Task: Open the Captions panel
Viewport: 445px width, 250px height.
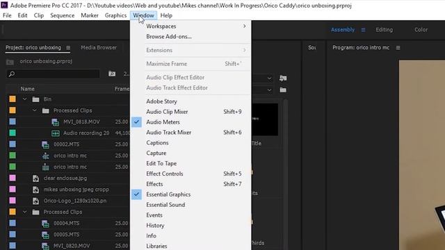Action: [191, 142]
